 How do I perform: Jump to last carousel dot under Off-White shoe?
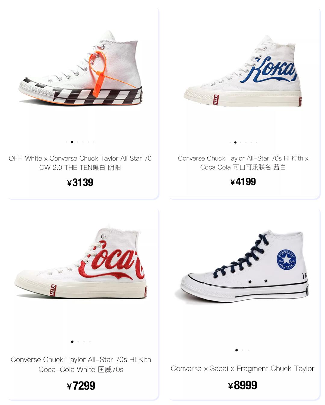(94, 142)
